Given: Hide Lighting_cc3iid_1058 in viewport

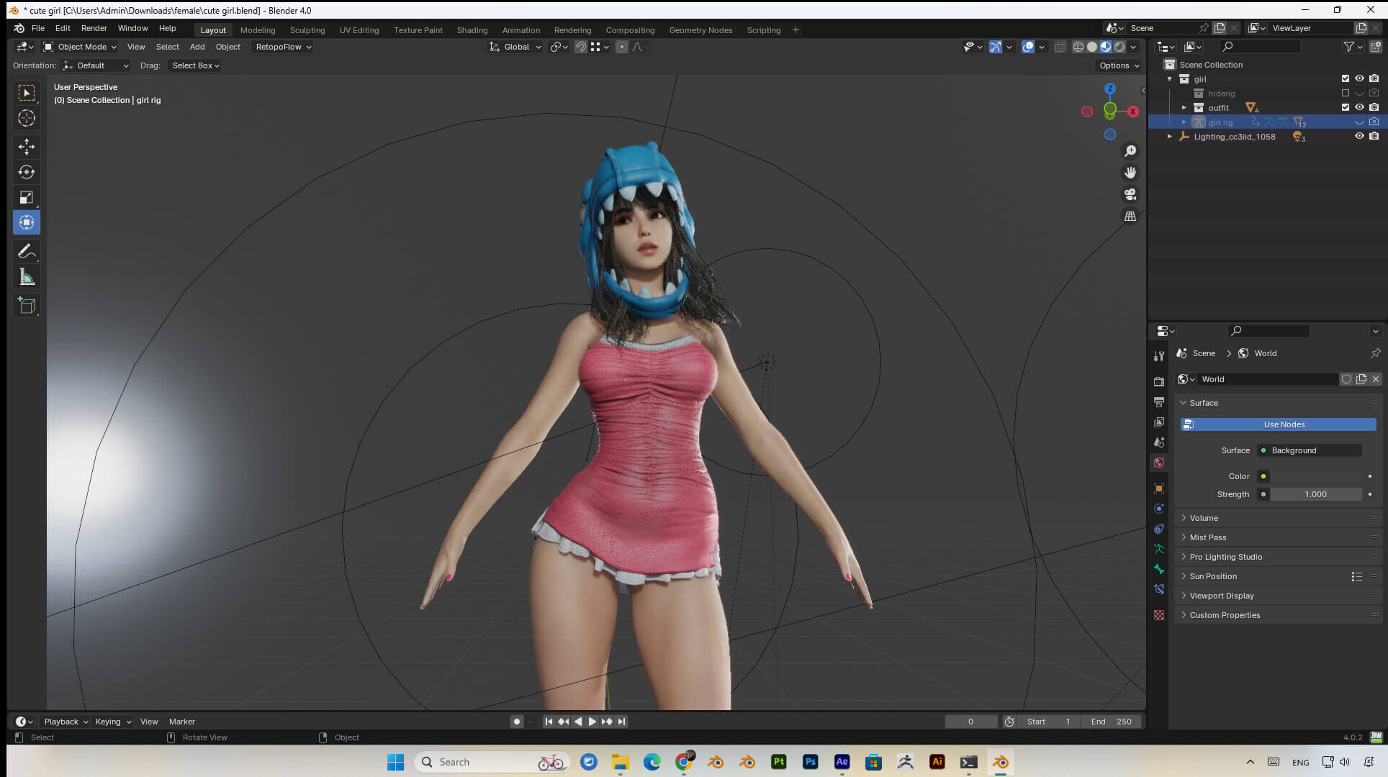Looking at the screenshot, I should click(1359, 137).
